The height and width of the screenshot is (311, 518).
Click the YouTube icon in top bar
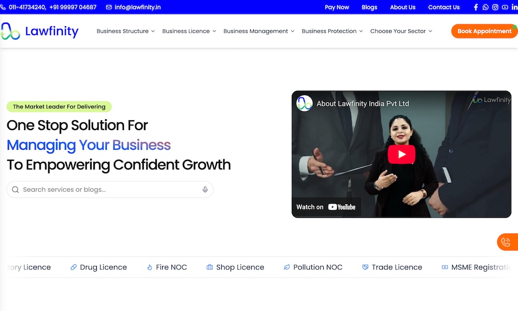pos(505,7)
